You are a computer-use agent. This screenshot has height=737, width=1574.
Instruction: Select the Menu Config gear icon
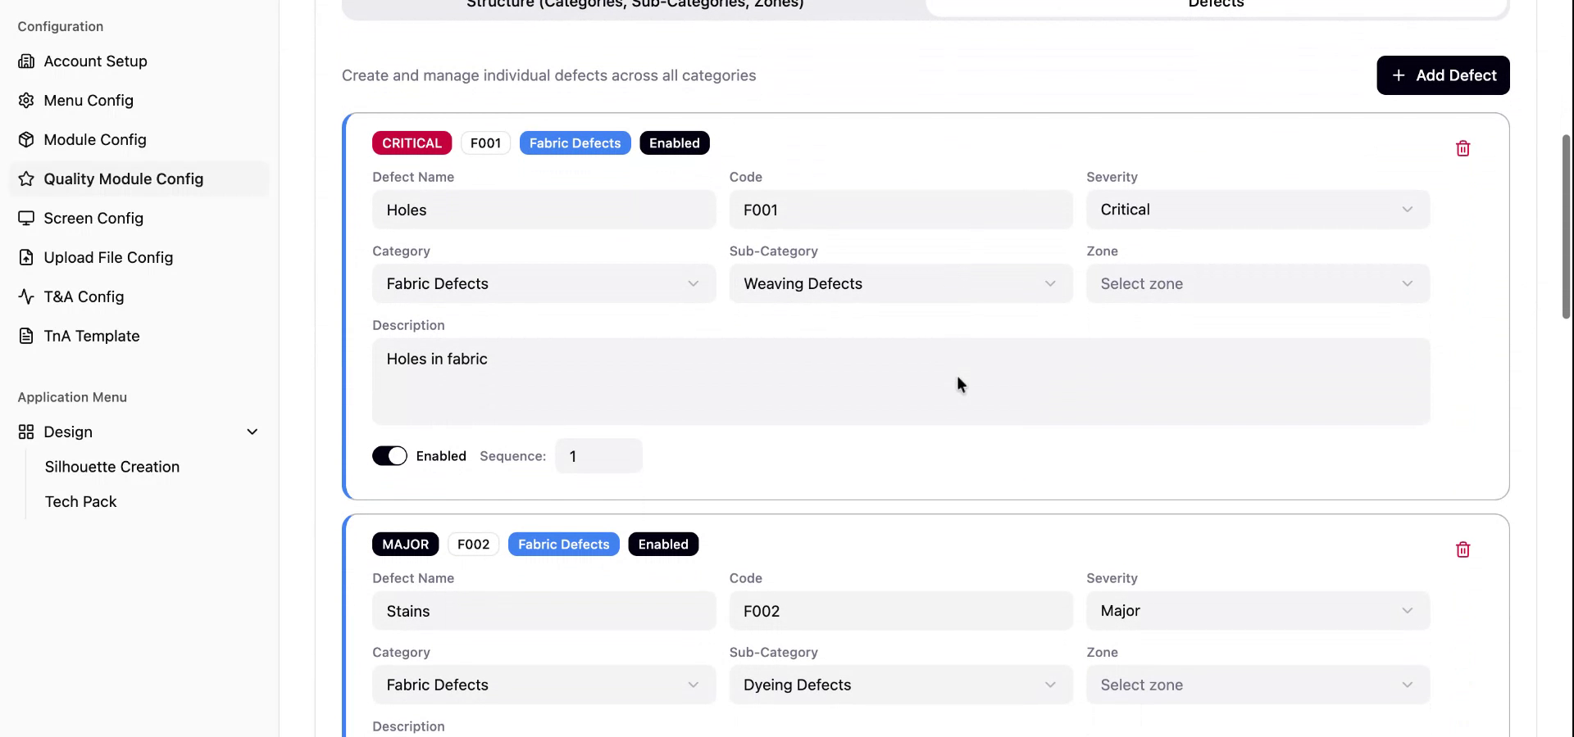[x=25, y=100]
